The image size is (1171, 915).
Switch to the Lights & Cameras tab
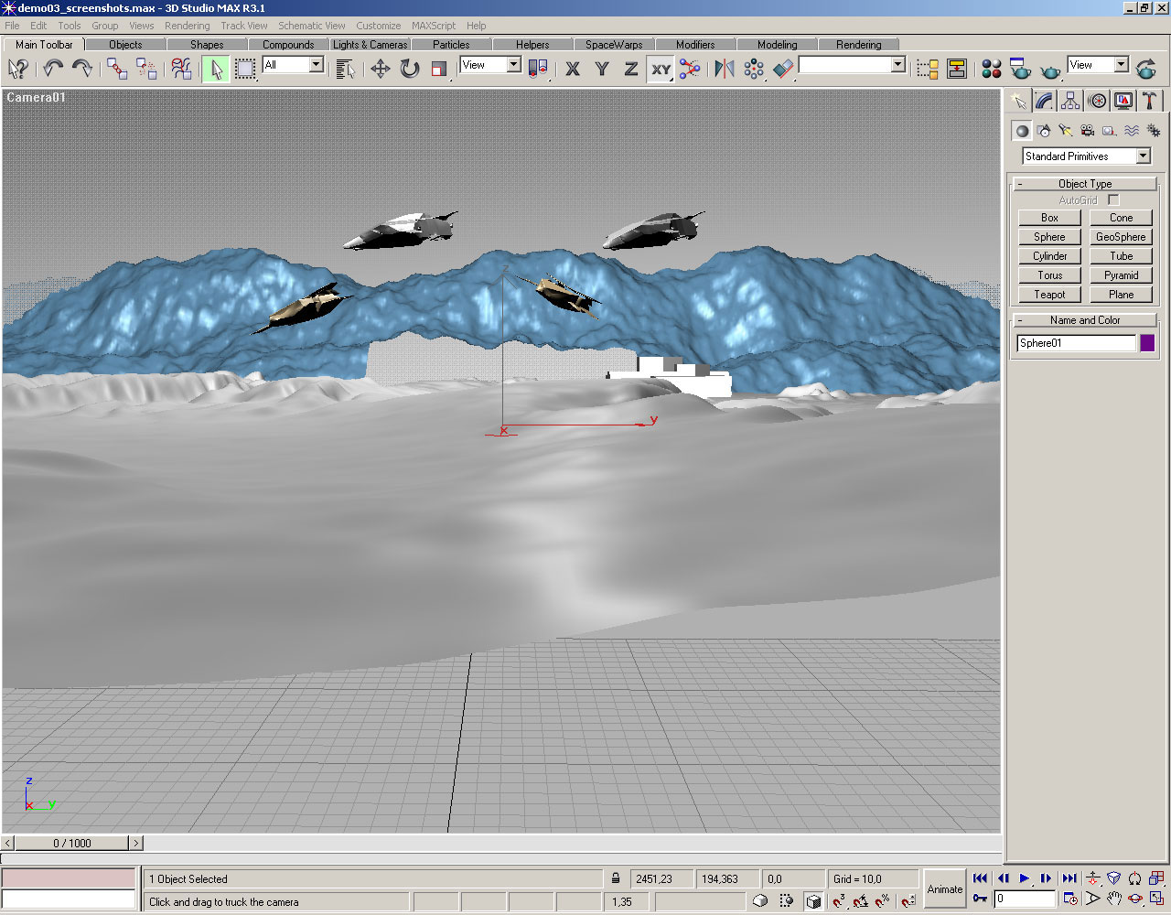[370, 44]
